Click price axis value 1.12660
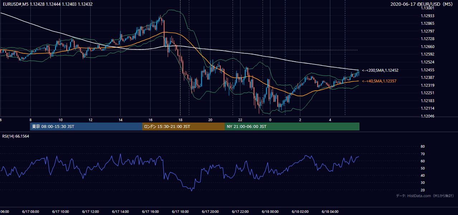The height and width of the screenshot is (215, 458). pos(427,47)
